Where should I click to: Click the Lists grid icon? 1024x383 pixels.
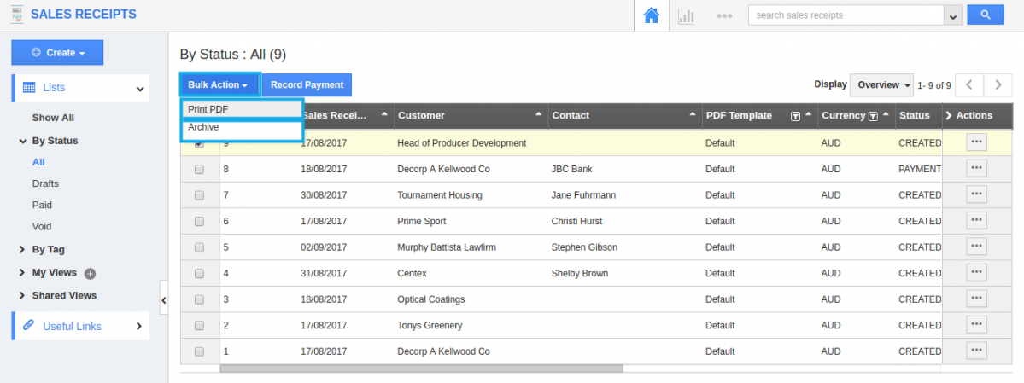pos(29,88)
